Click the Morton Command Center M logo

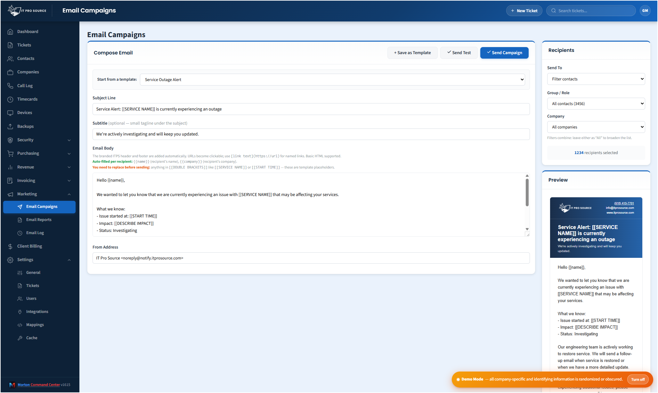click(12, 385)
